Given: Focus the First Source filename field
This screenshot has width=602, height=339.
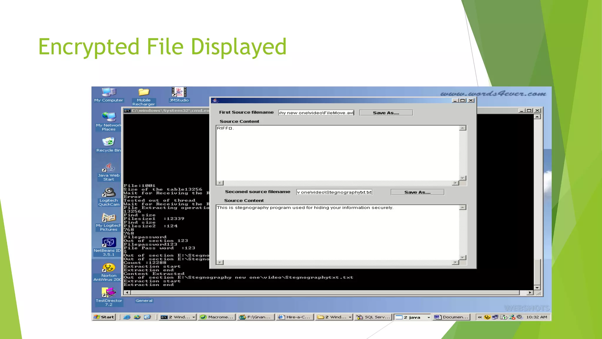Looking at the screenshot, I should 317,113.
